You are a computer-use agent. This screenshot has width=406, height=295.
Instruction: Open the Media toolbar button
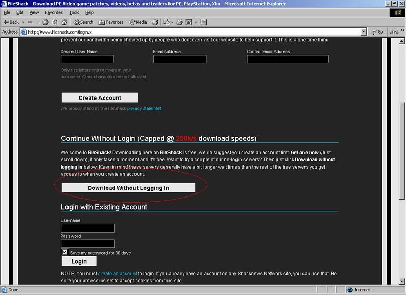138,22
